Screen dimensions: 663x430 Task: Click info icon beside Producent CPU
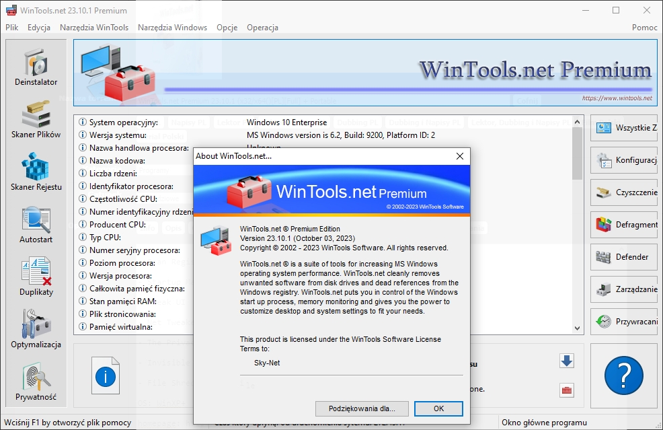click(83, 224)
